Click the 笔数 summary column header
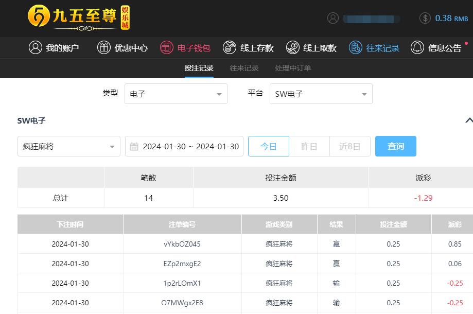The width and height of the screenshot is (473, 314). point(148,178)
